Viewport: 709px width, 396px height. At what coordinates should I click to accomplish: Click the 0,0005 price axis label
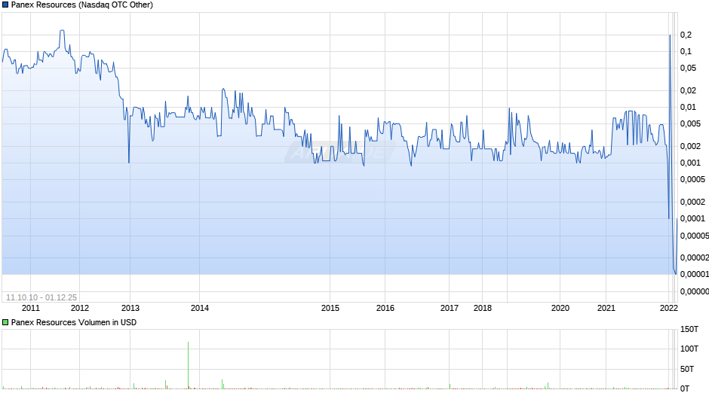[692, 179]
